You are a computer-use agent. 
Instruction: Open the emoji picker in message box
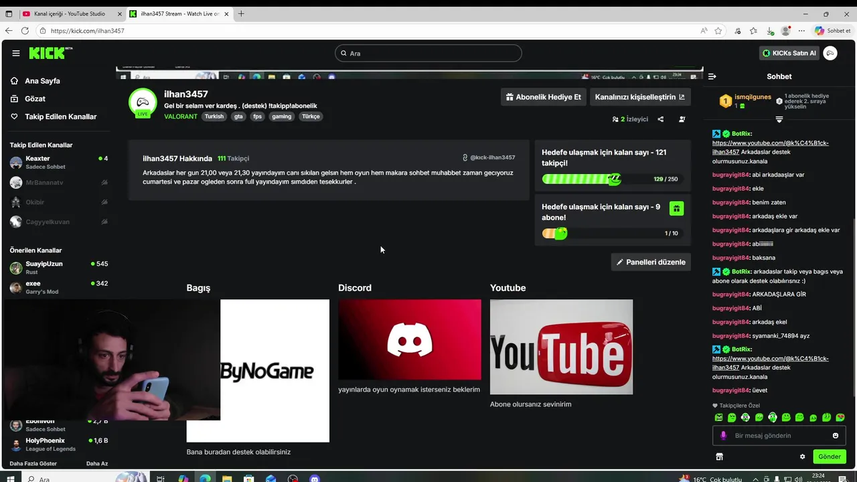click(x=835, y=436)
